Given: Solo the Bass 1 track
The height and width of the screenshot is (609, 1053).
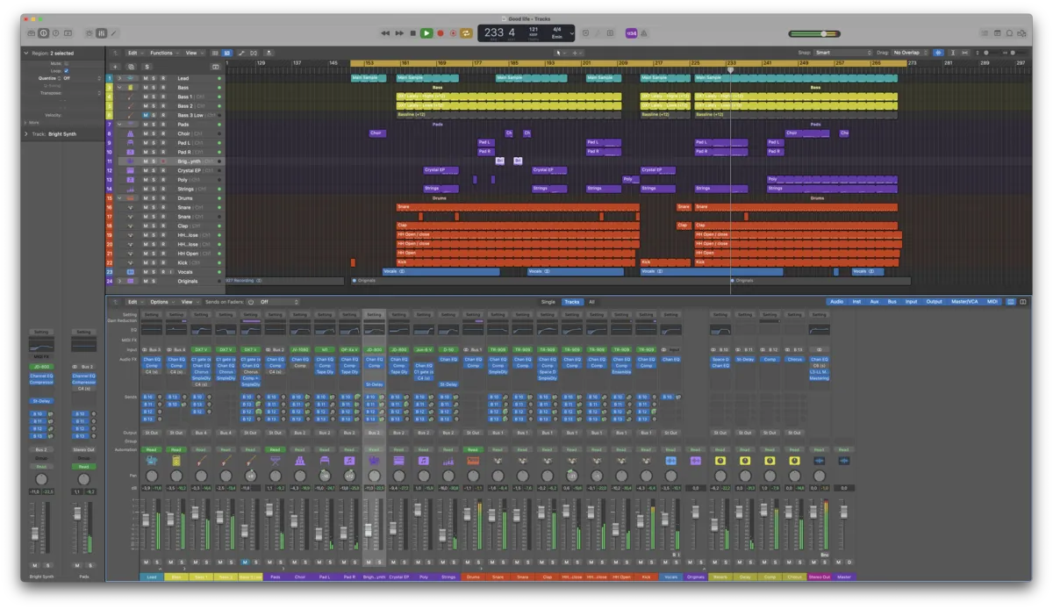Looking at the screenshot, I should click(154, 97).
